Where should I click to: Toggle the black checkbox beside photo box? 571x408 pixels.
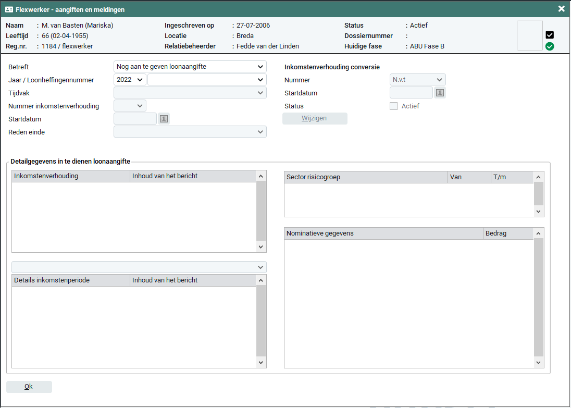tap(550, 35)
